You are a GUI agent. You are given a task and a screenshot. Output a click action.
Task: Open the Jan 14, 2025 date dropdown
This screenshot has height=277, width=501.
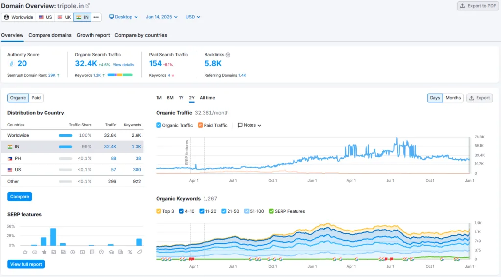pos(161,17)
